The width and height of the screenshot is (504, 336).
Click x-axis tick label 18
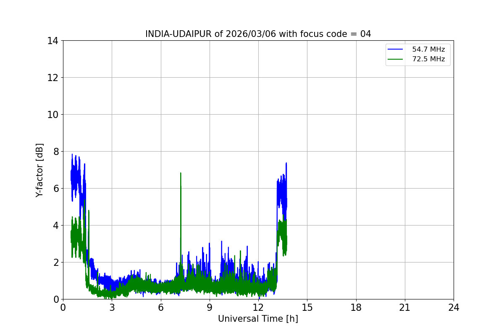click(356, 307)
